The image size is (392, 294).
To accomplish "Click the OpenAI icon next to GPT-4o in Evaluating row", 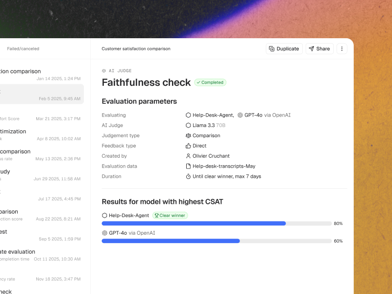I will tap(240, 115).
